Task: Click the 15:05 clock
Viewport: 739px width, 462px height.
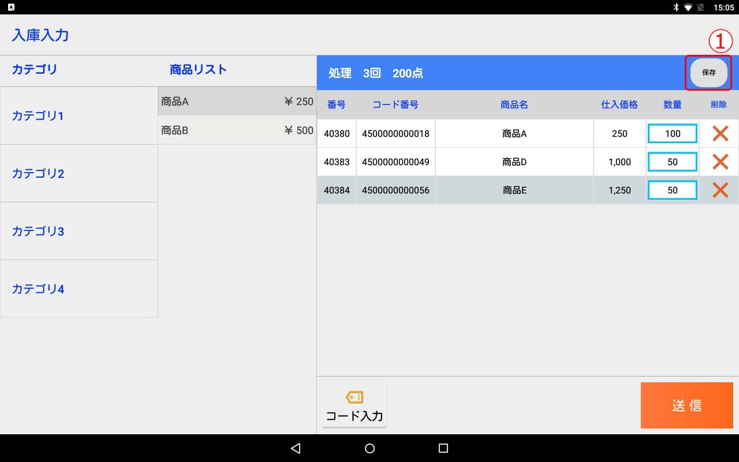Action: pos(723,8)
